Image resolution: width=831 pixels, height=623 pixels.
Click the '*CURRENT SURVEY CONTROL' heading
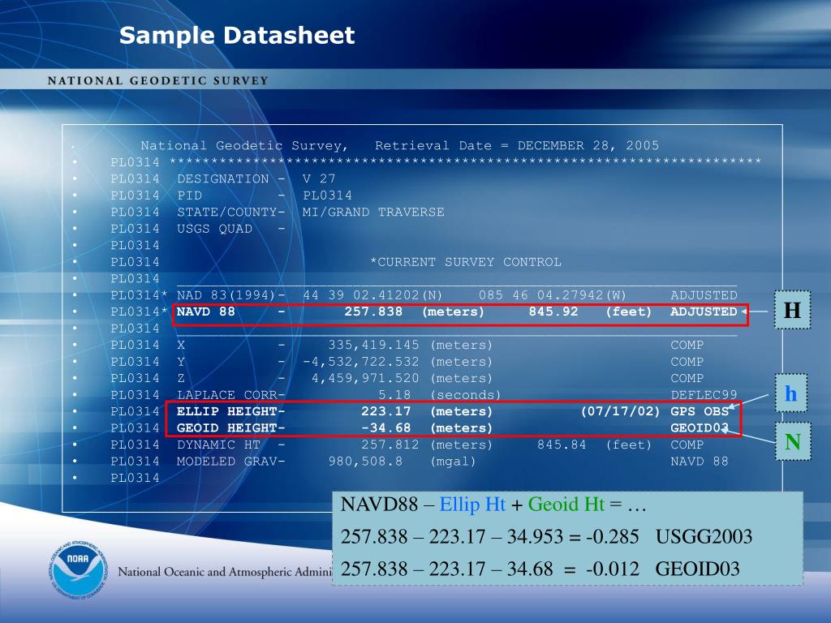[x=465, y=262]
